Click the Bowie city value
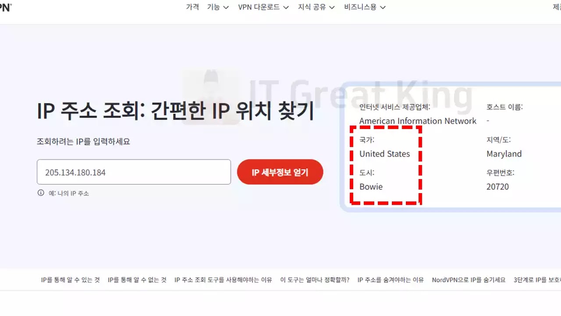 pos(371,187)
